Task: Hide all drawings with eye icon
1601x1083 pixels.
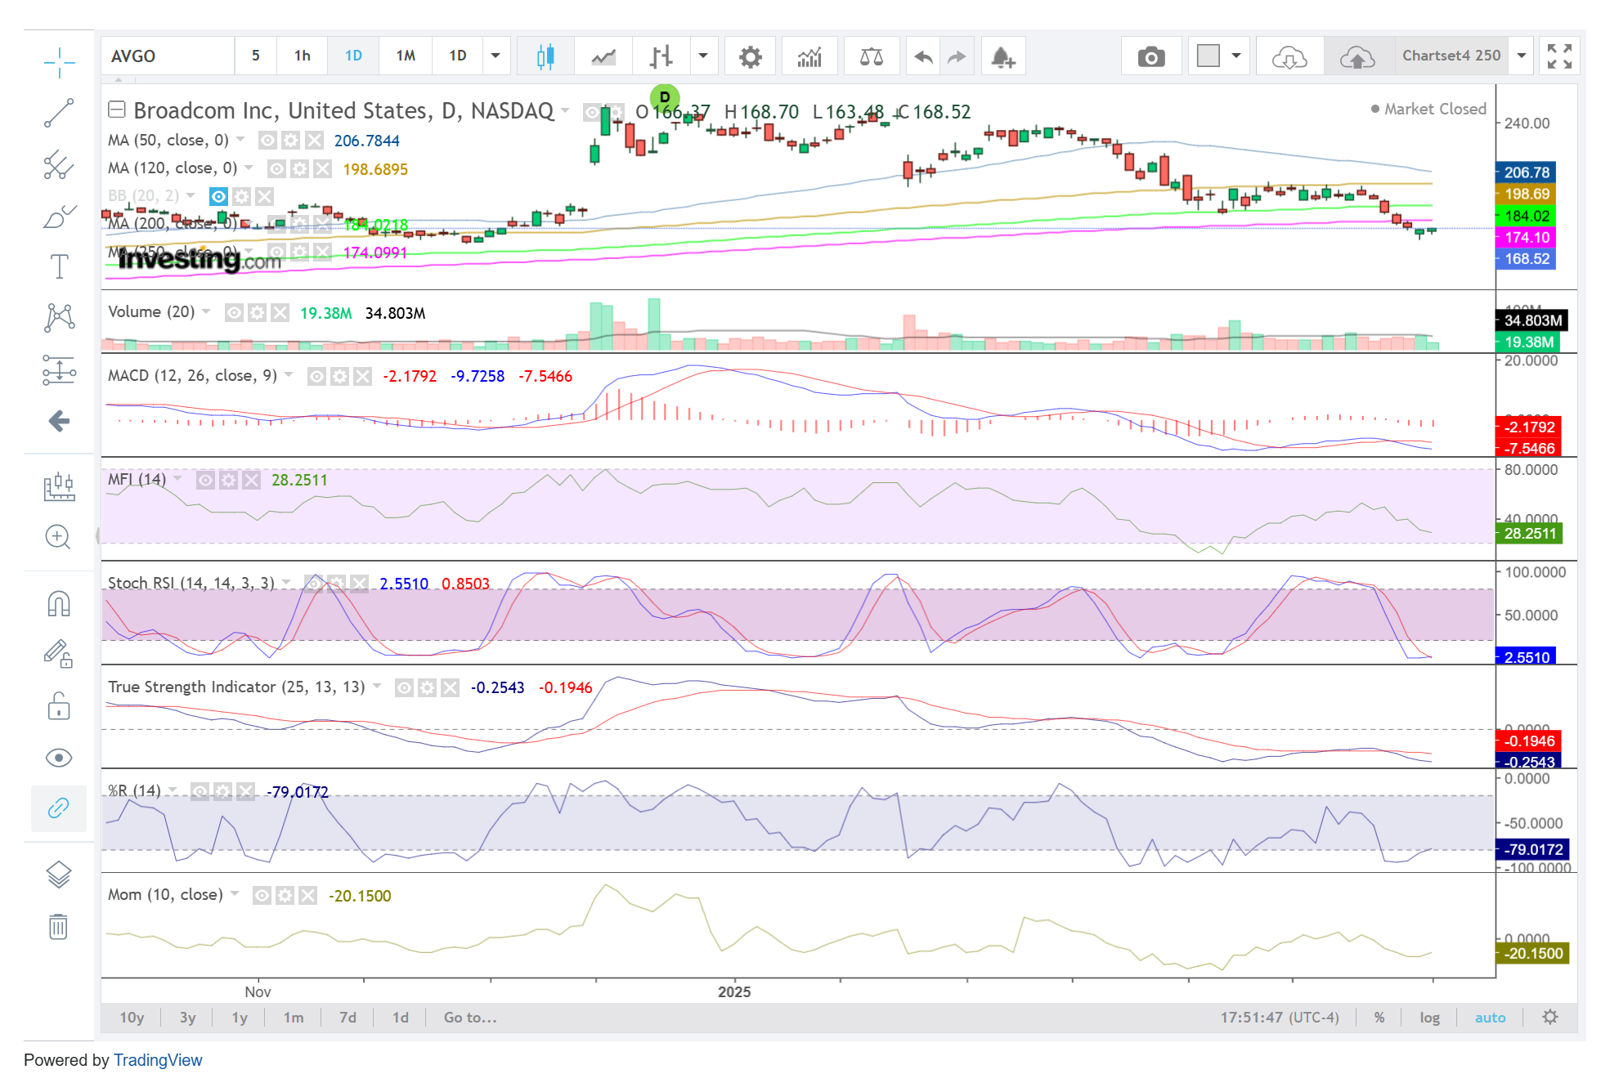Action: (x=58, y=758)
